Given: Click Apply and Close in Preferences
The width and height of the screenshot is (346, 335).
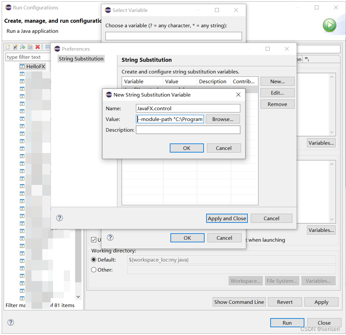Looking at the screenshot, I should pyautogui.click(x=227, y=218).
